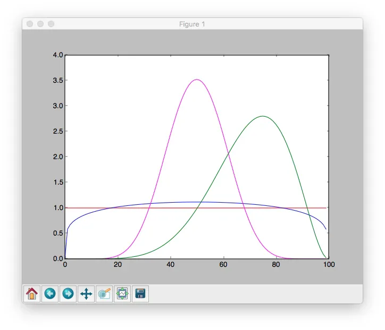Click the Home reset view icon

click(32, 293)
